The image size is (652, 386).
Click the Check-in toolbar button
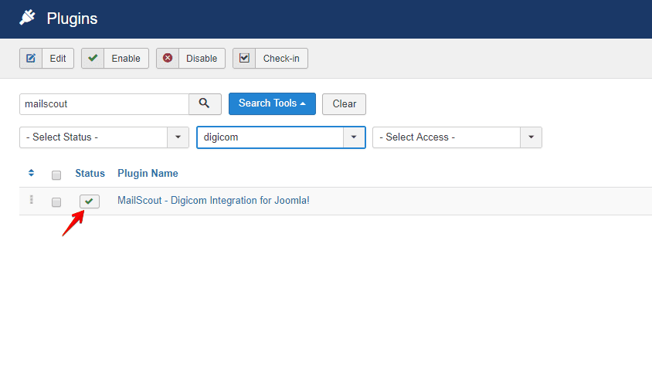[x=270, y=59]
